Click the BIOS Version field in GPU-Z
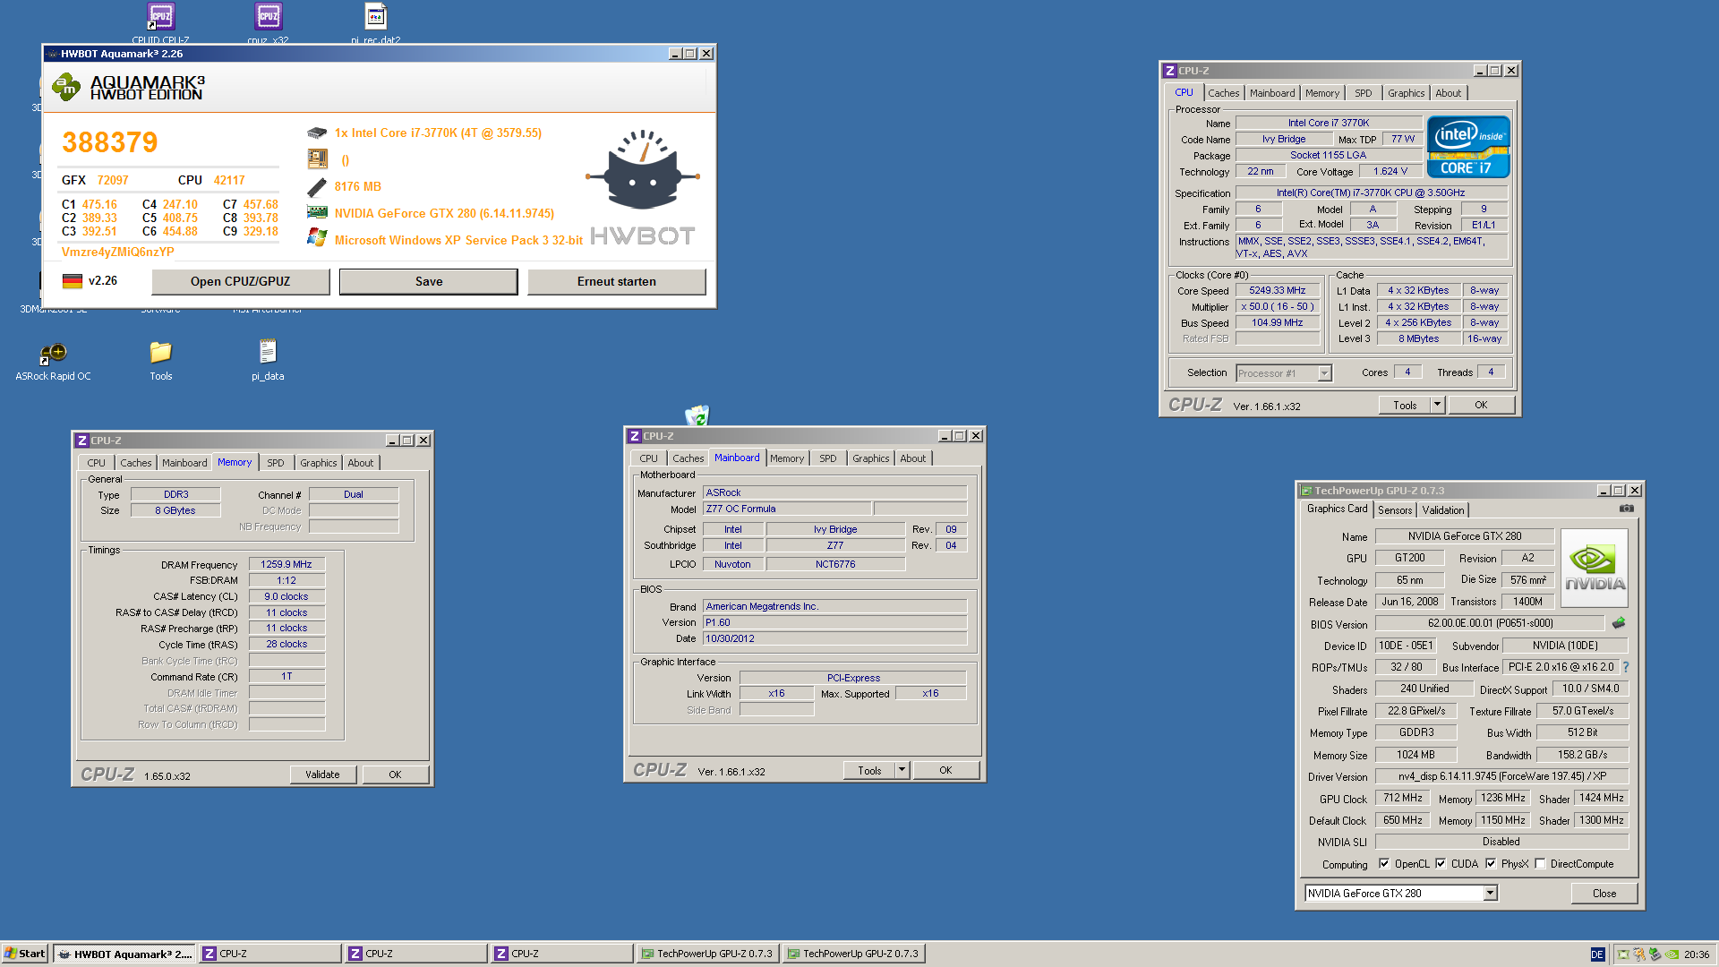1719x967 pixels. click(1491, 623)
